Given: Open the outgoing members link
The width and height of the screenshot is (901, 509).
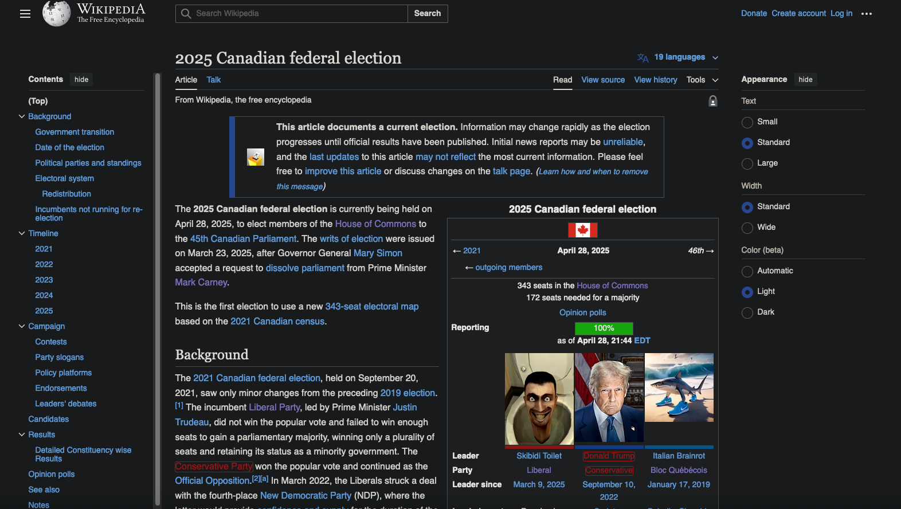Looking at the screenshot, I should (508, 267).
